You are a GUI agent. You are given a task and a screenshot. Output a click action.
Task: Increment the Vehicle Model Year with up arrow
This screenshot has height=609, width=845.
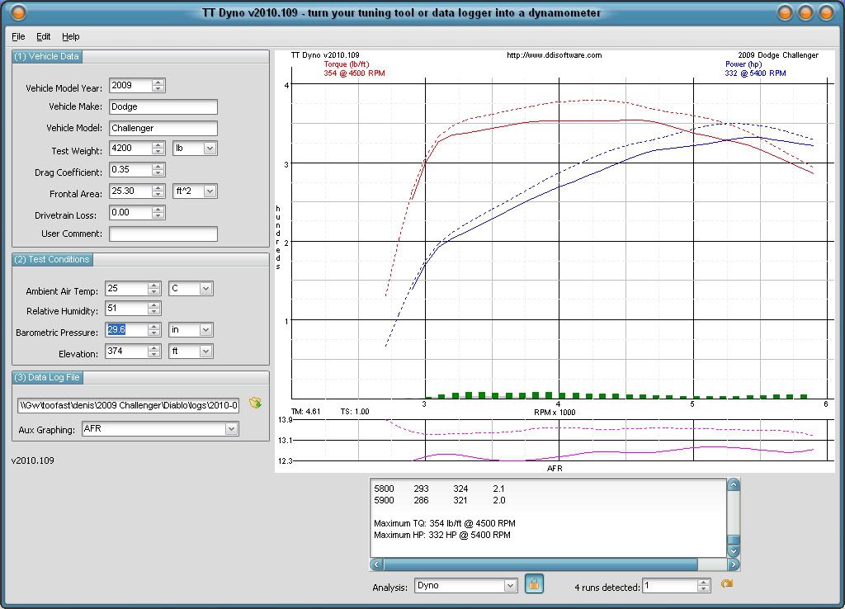click(x=159, y=82)
